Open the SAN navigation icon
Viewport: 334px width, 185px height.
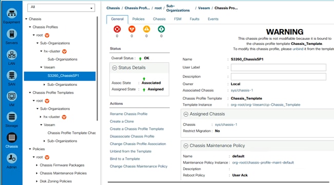pos(12,76)
